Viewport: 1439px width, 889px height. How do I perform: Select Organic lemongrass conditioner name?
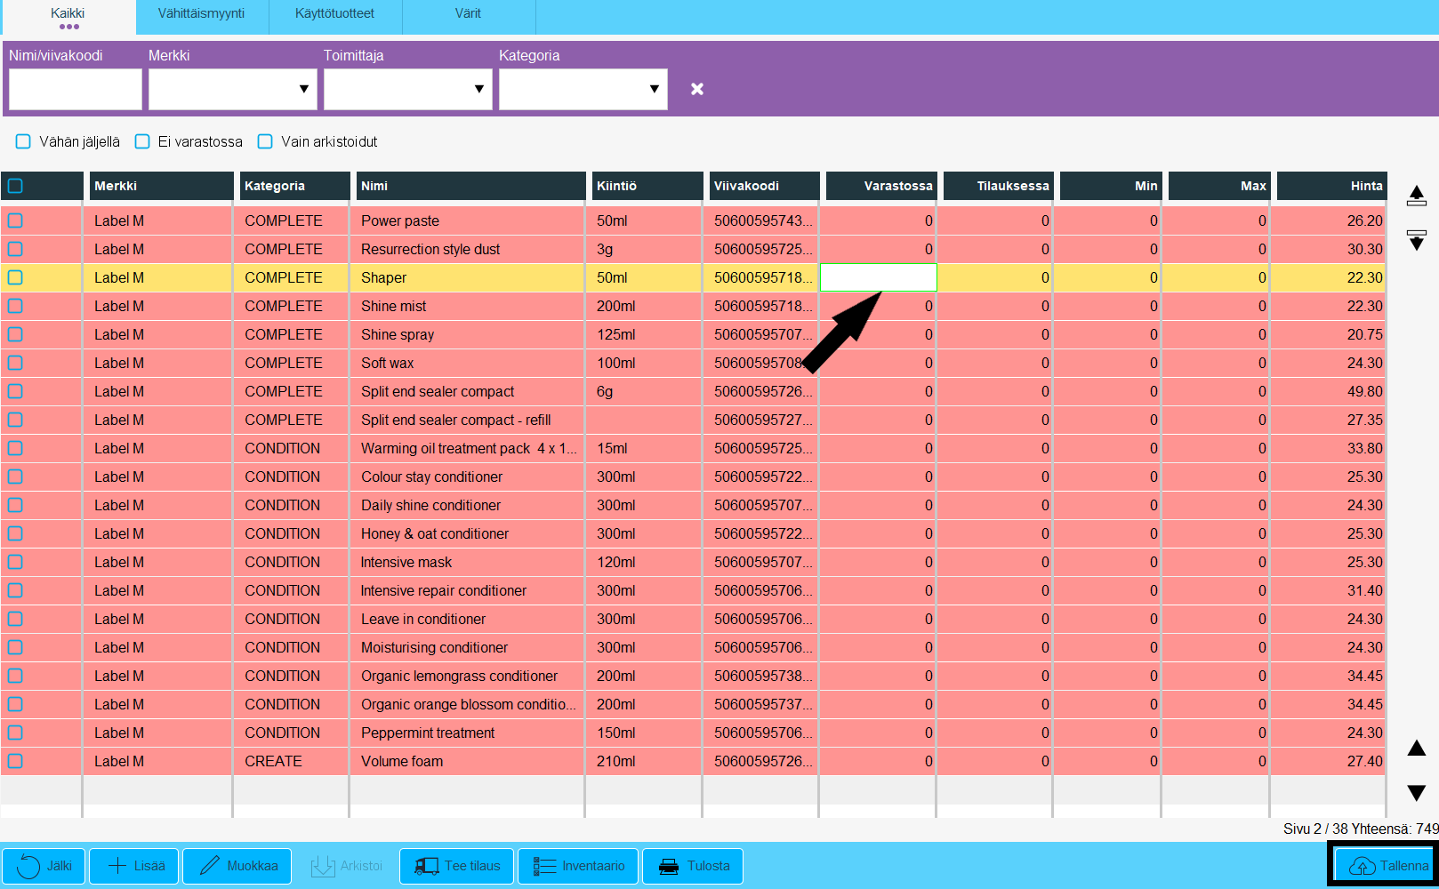click(x=459, y=676)
